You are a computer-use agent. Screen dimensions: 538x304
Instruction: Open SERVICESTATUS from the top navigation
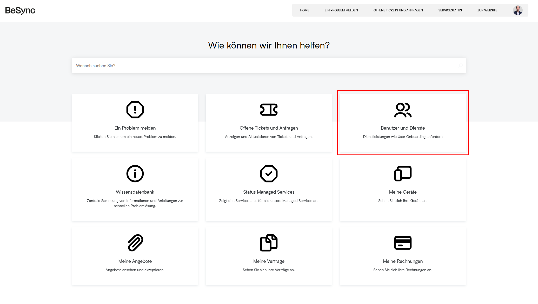pyautogui.click(x=450, y=10)
